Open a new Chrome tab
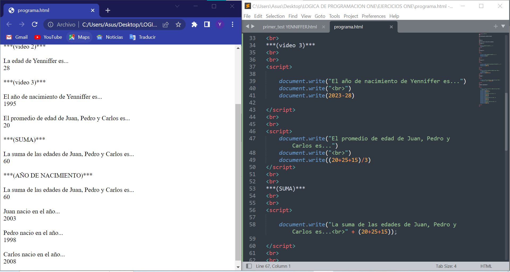The width and height of the screenshot is (510, 272). pyautogui.click(x=108, y=10)
